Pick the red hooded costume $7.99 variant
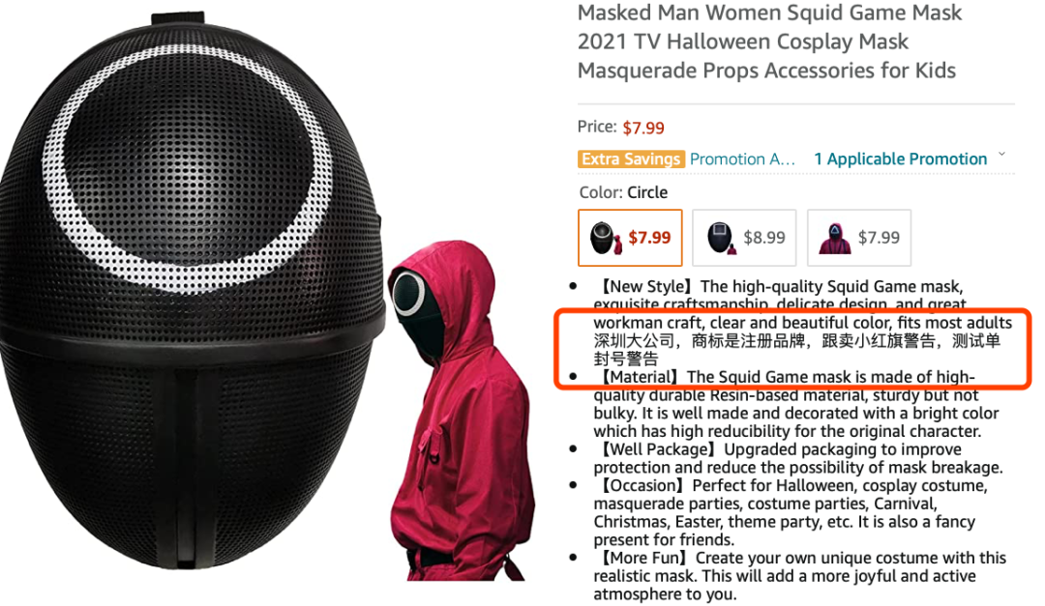Screen dimensions: 1045x606 click(859, 238)
